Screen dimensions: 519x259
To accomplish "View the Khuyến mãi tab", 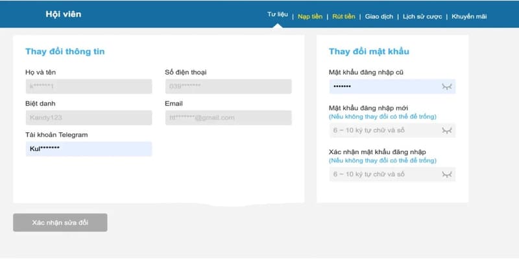I will pos(469,16).
